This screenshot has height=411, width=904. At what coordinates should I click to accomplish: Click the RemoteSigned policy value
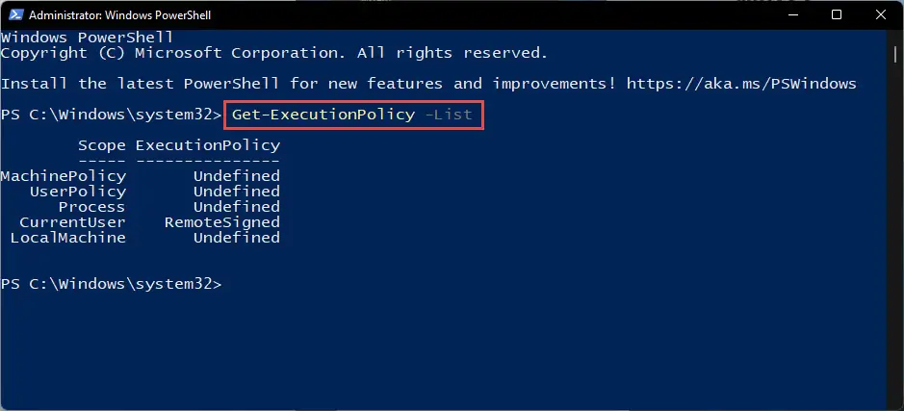click(222, 222)
